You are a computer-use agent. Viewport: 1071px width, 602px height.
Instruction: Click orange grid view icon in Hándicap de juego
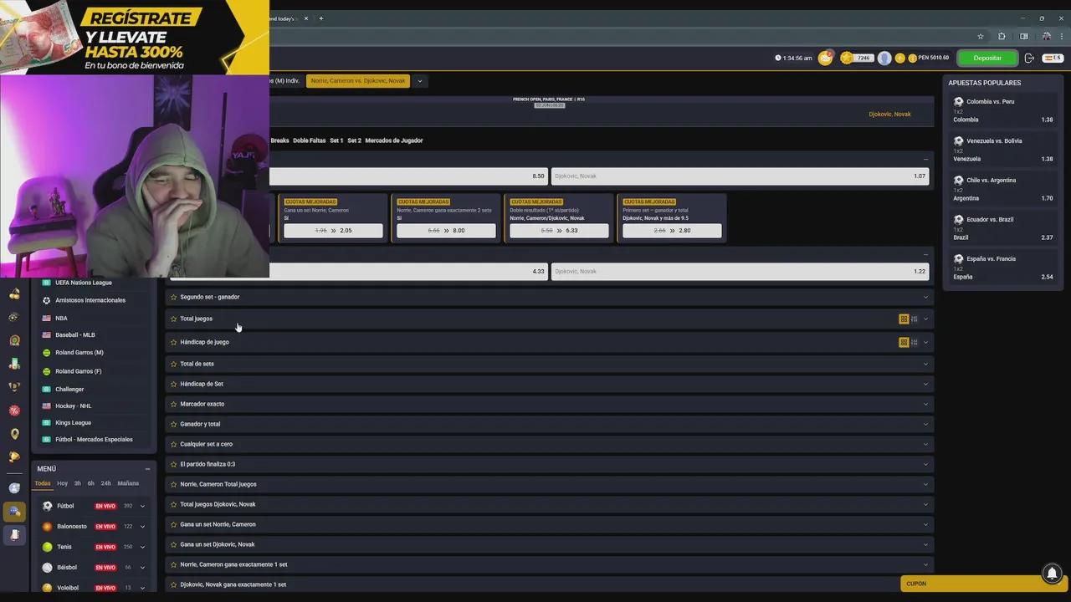tap(904, 342)
